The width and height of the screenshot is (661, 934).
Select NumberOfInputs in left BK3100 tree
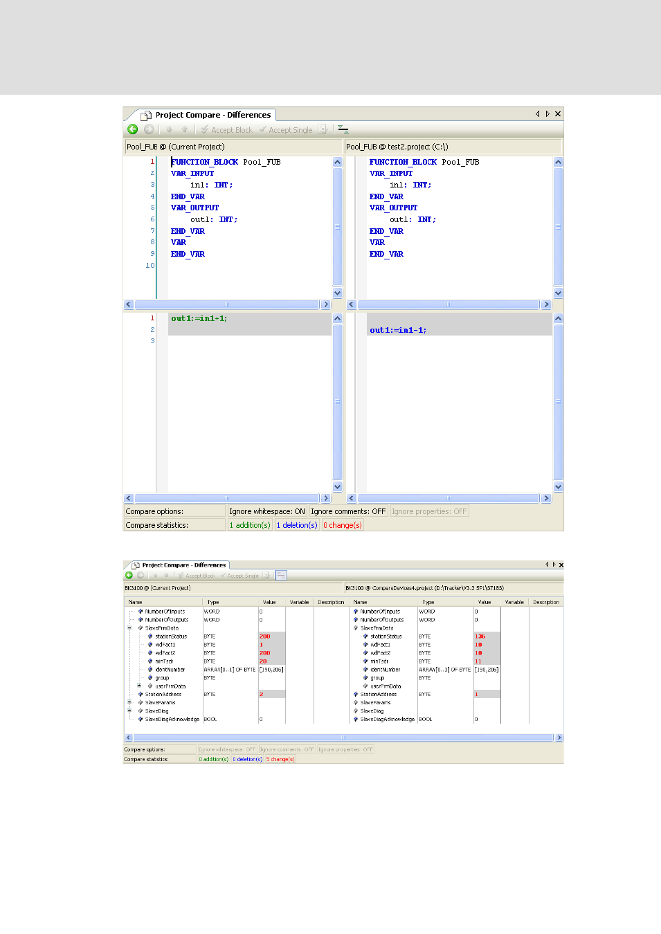click(x=165, y=612)
